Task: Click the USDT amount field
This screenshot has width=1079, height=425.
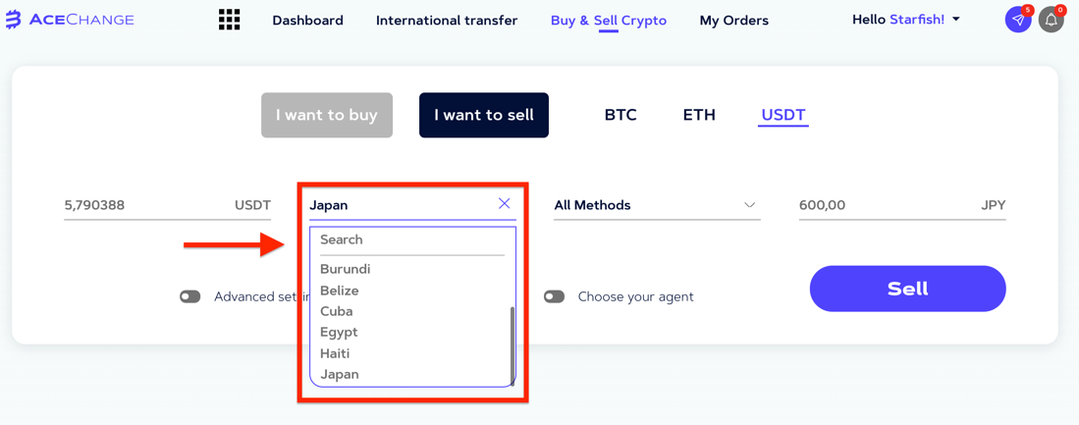Action: [x=167, y=205]
